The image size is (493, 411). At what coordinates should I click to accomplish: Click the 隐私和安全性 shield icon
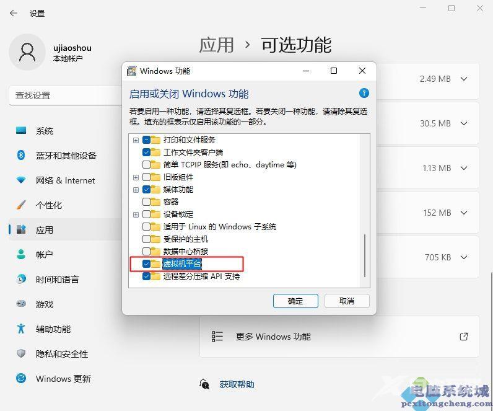point(21,353)
